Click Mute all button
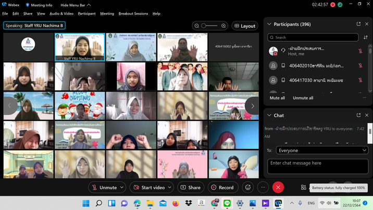Screen dimensions: 373x210 pyautogui.click(x=277, y=98)
